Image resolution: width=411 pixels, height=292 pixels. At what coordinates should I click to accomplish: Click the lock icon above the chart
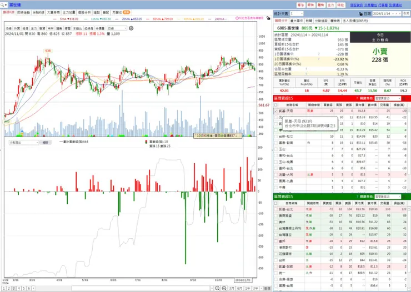pos(268,18)
